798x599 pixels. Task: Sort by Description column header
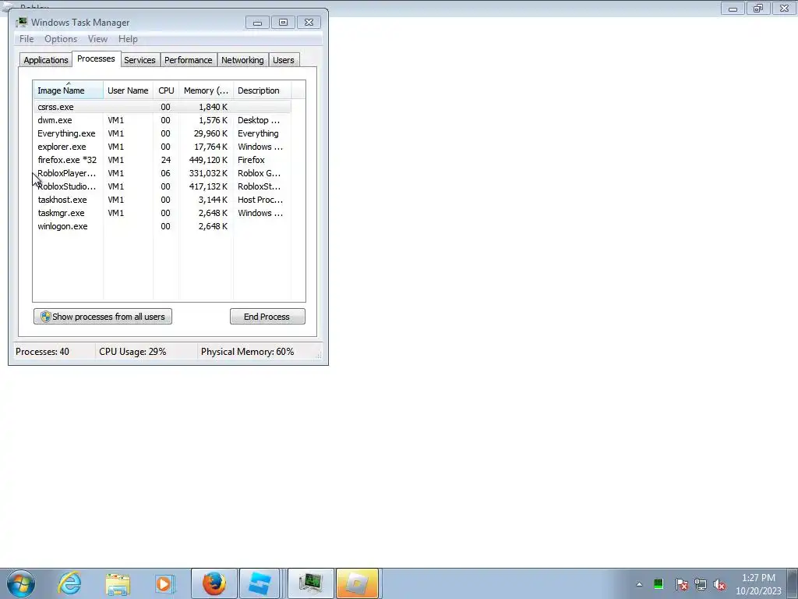[262, 90]
